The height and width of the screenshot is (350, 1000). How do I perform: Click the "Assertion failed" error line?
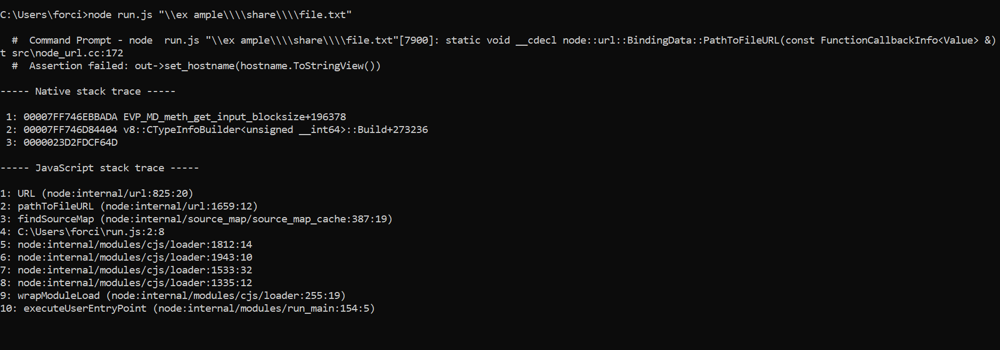(205, 66)
